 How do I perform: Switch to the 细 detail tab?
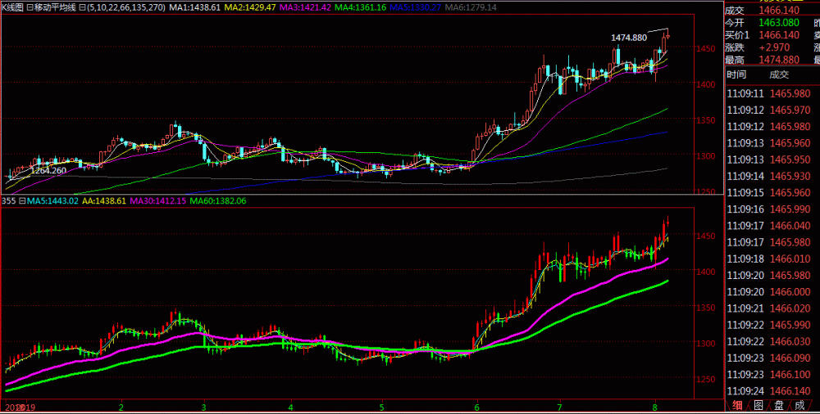click(737, 405)
